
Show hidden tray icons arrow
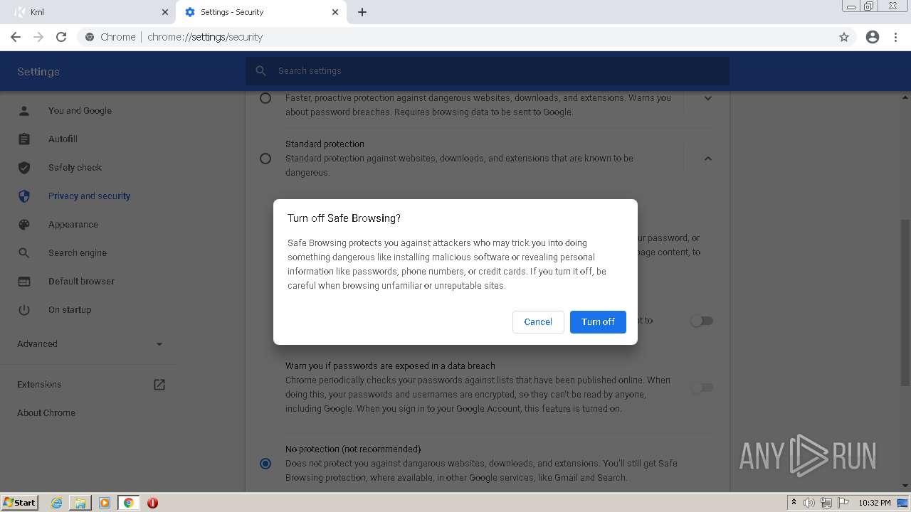click(x=794, y=502)
